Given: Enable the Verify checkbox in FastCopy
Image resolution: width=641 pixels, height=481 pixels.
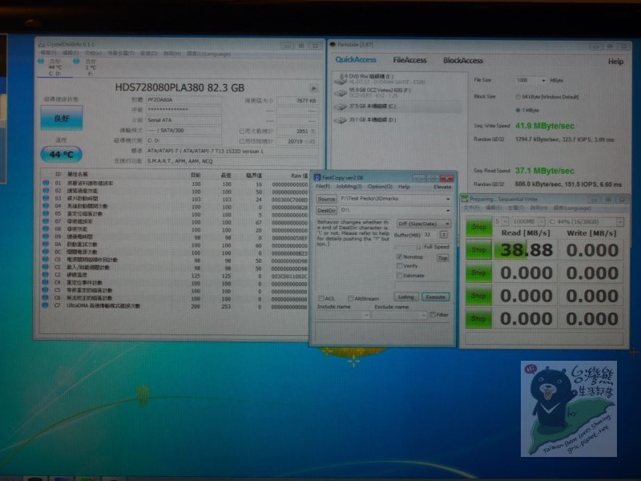Looking at the screenshot, I should [x=399, y=266].
